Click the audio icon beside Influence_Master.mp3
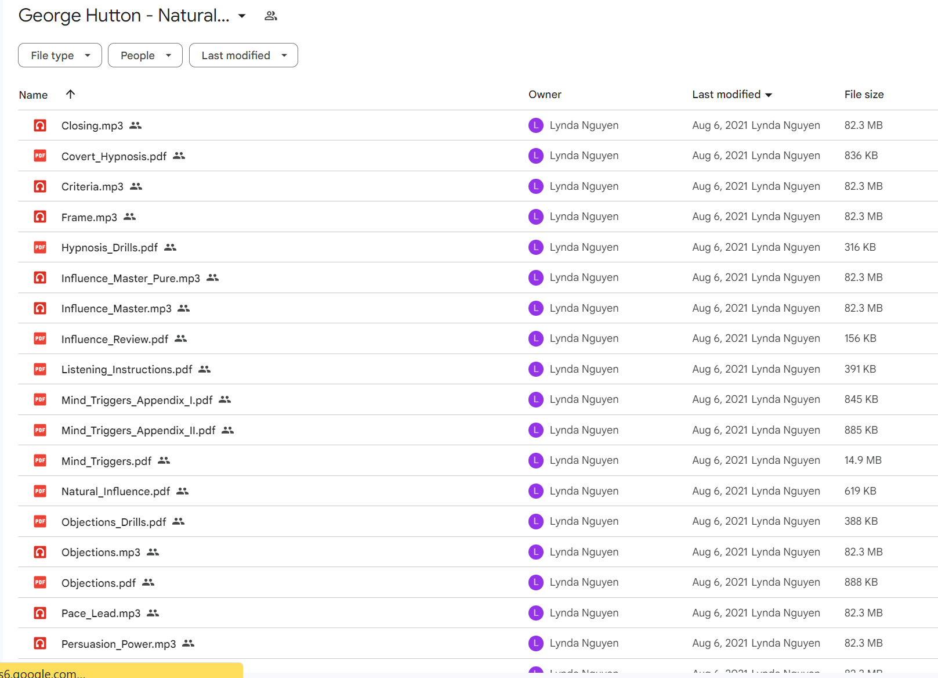This screenshot has height=678, width=938. (40, 308)
